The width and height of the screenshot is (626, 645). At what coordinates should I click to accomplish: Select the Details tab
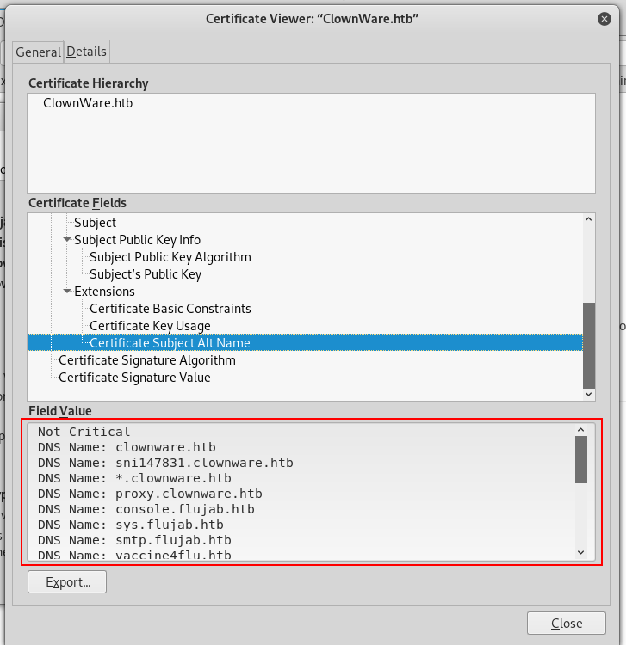tap(86, 52)
